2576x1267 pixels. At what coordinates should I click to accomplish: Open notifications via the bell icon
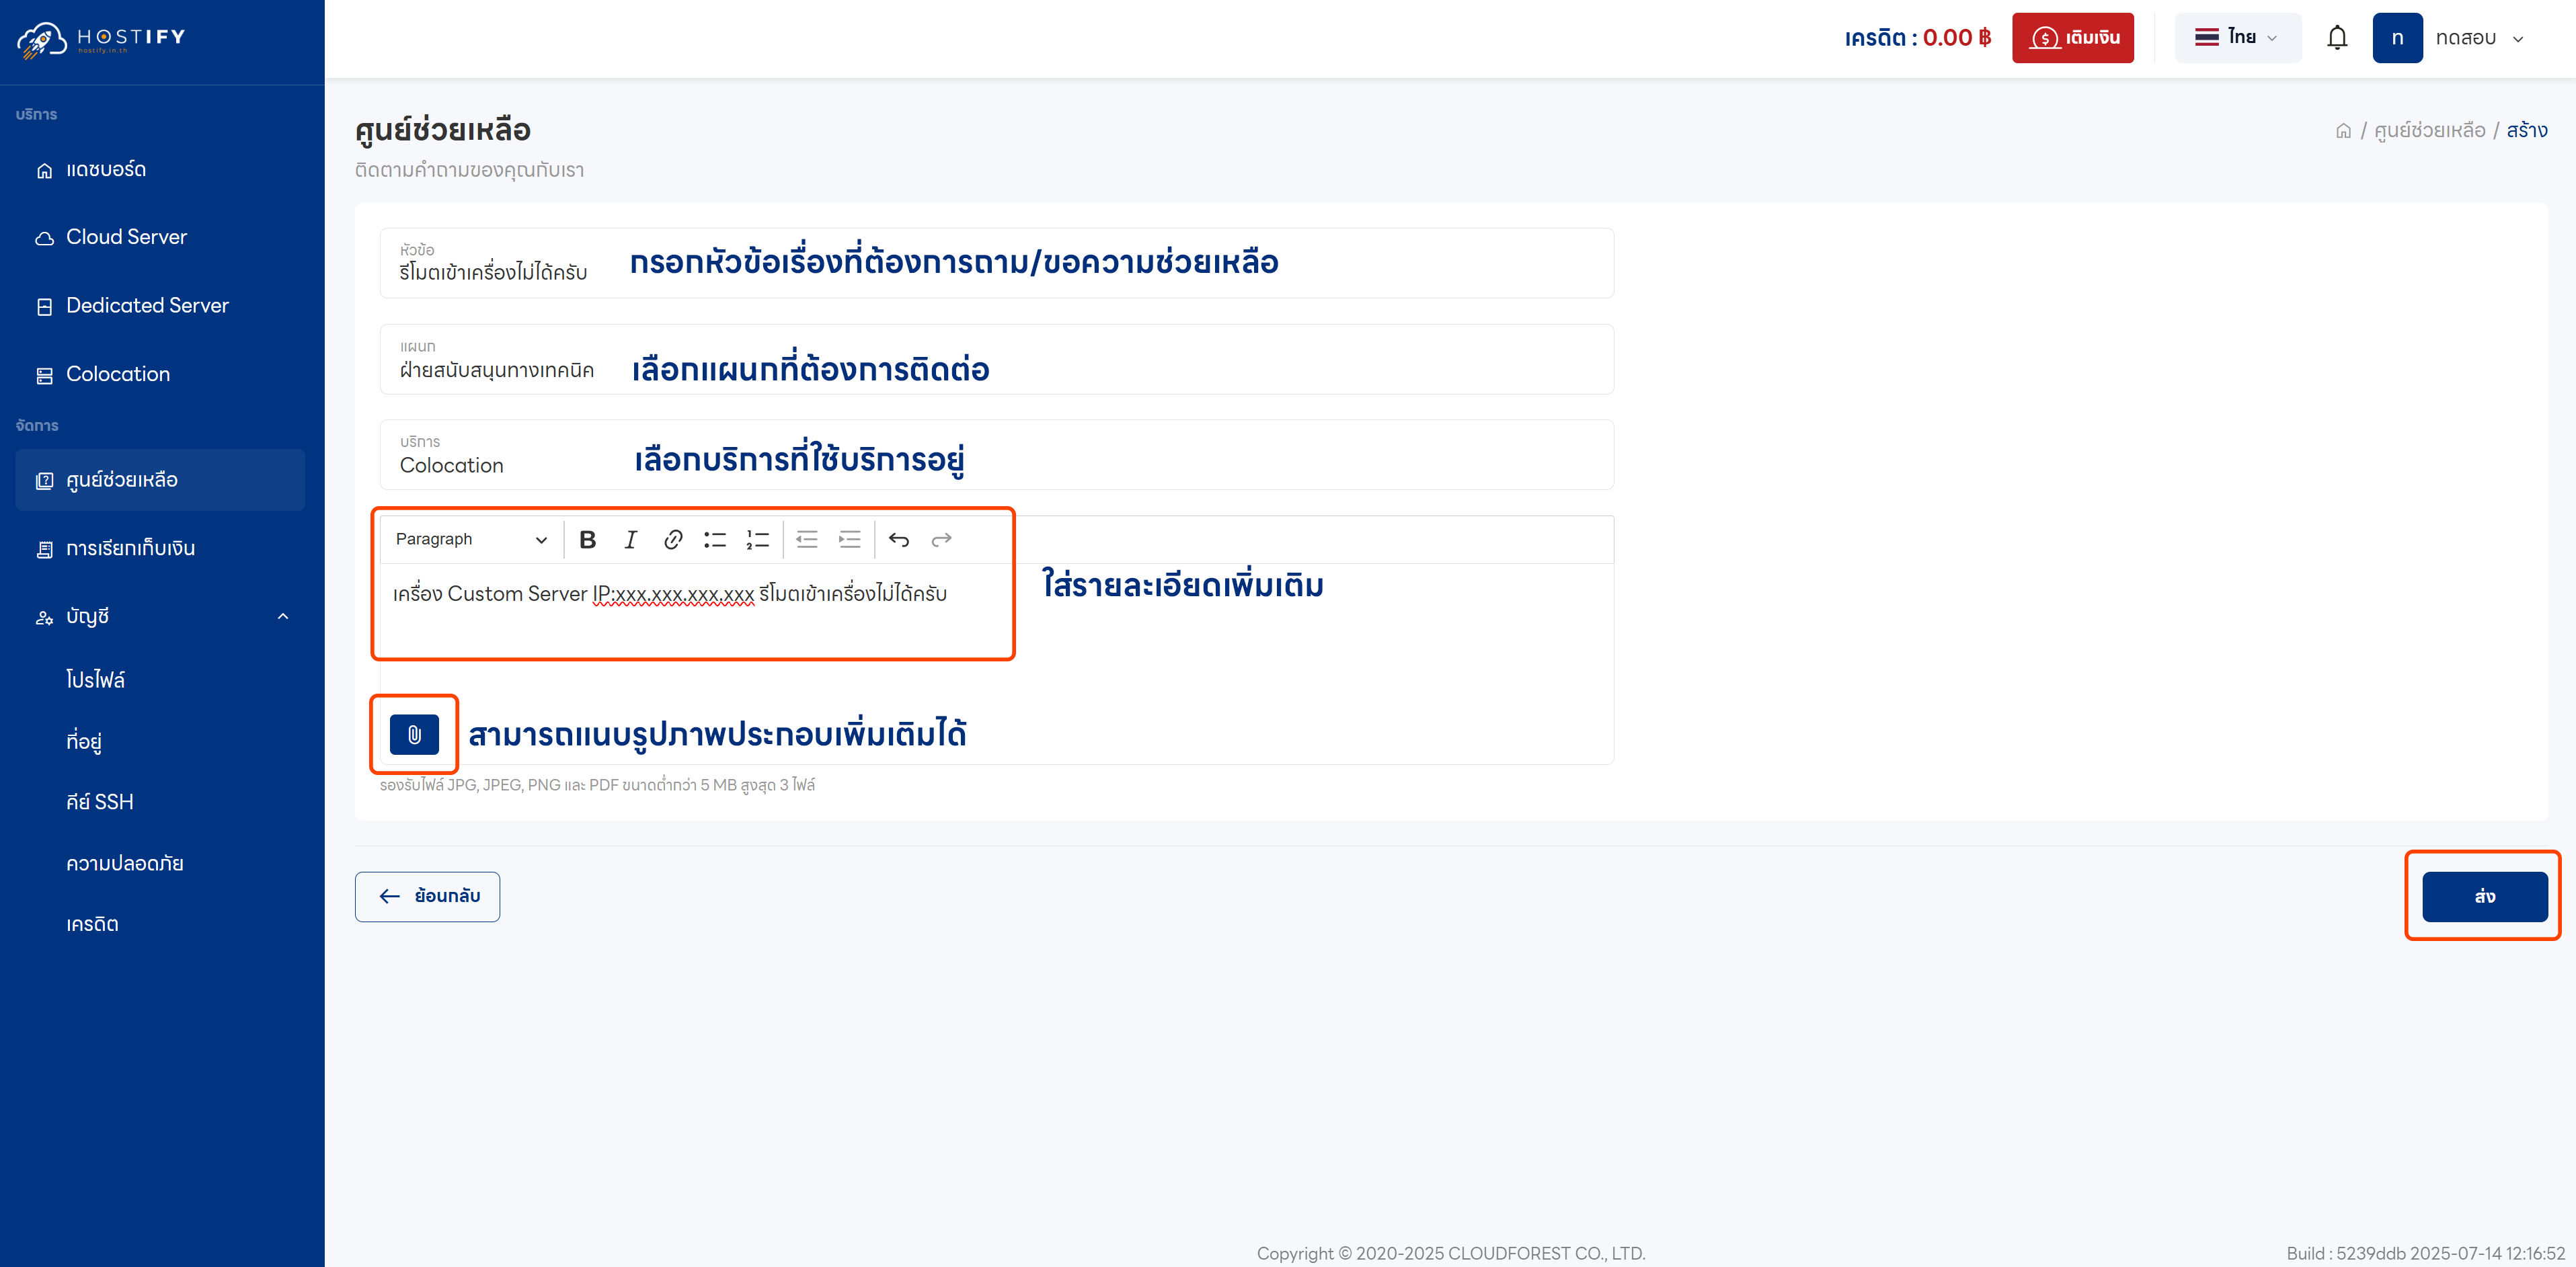[2338, 37]
